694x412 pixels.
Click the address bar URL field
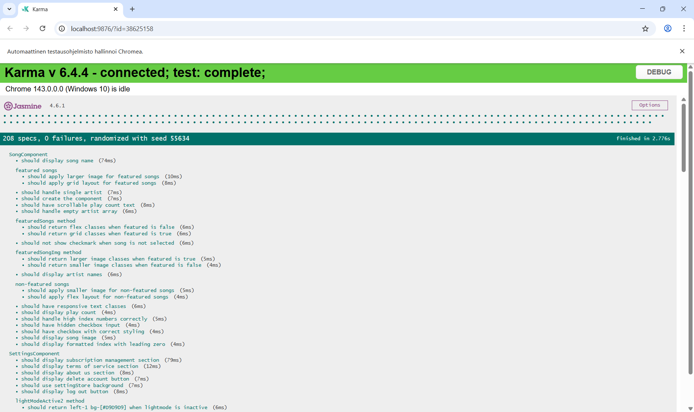pyautogui.click(x=325, y=29)
